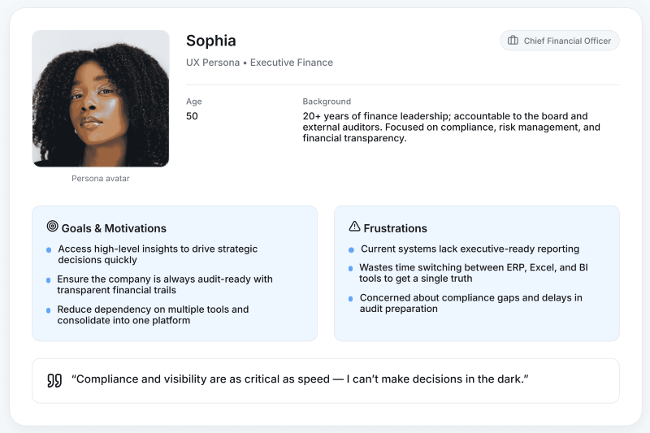650x433 pixels.
Task: Click Sophia's persona avatar photo
Action: click(101, 98)
